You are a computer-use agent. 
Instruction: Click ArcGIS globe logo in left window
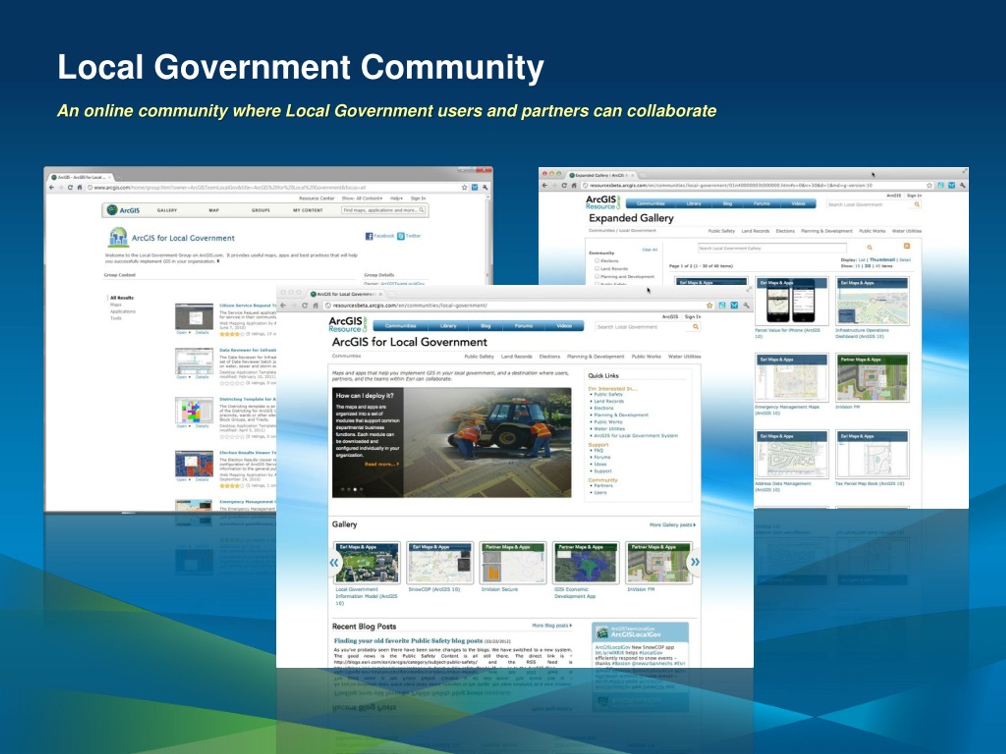[x=112, y=210]
